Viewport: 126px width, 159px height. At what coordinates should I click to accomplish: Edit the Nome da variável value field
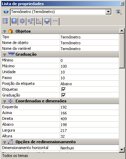coord(89,49)
